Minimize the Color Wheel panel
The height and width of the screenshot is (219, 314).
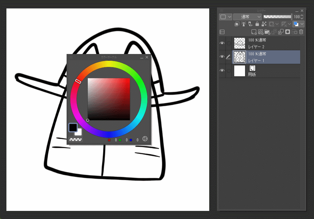(142, 58)
